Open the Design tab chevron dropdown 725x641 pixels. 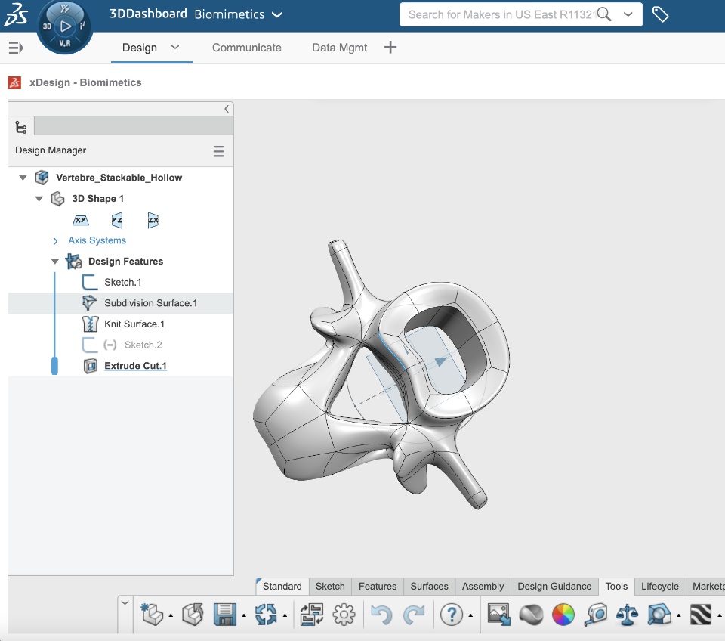tap(174, 47)
